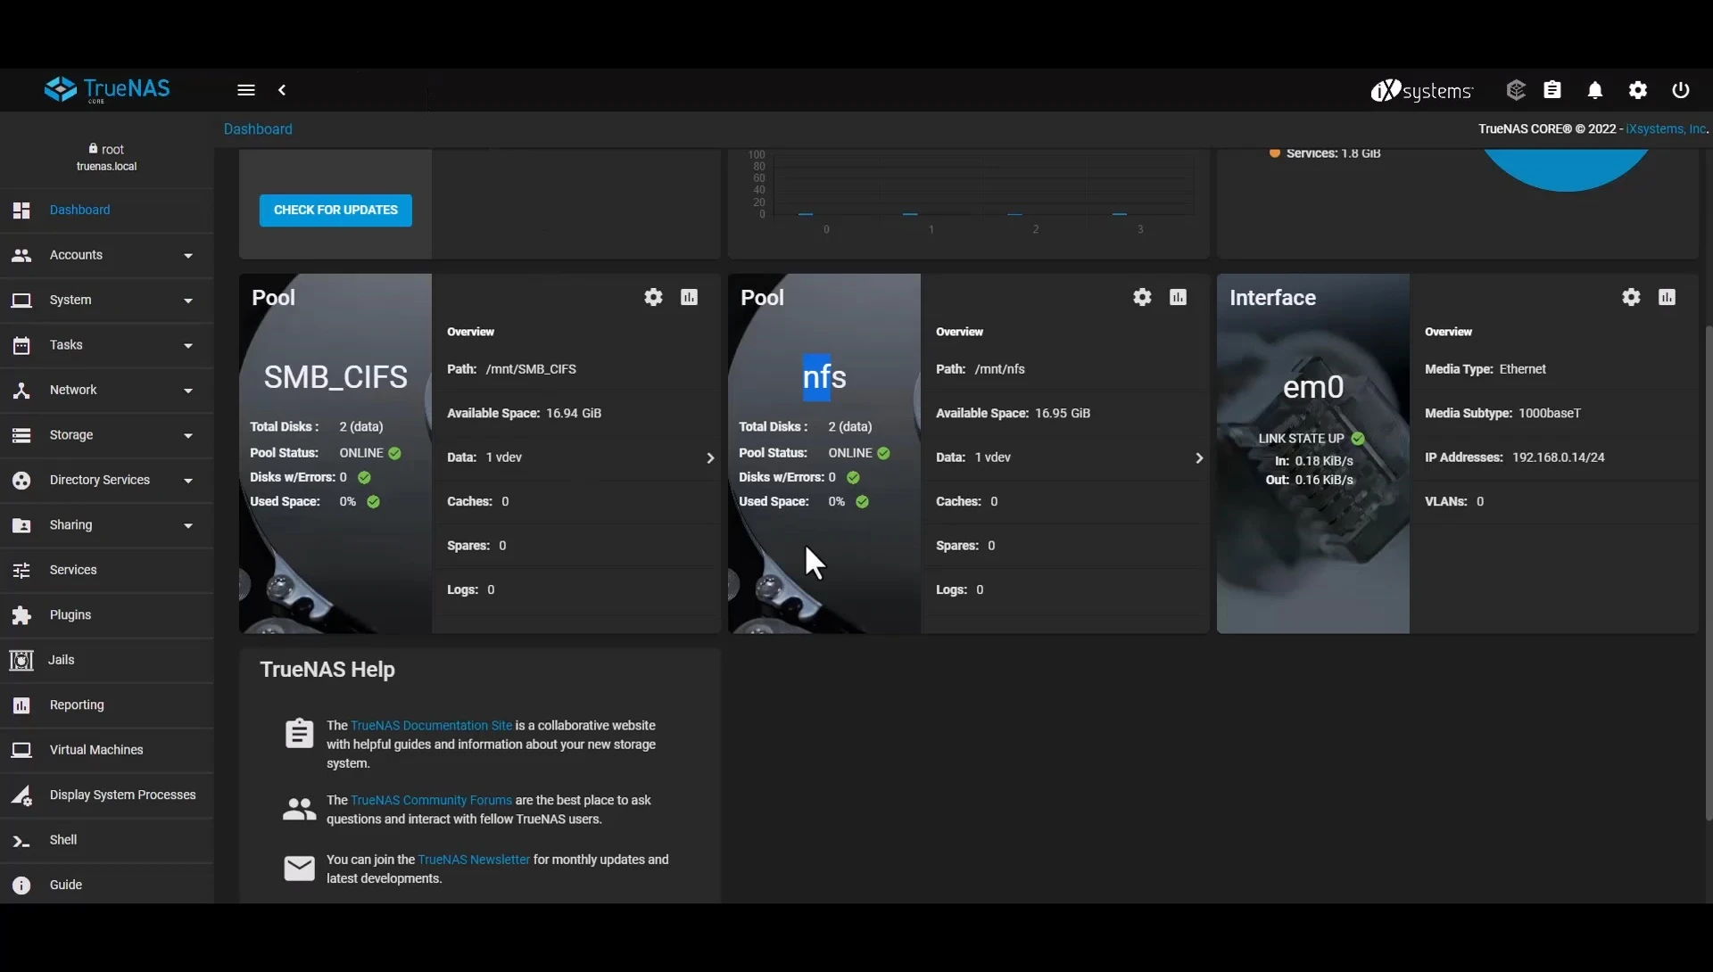Click path /mnt/SMB_CIFS text
The image size is (1713, 972).
tap(531, 369)
